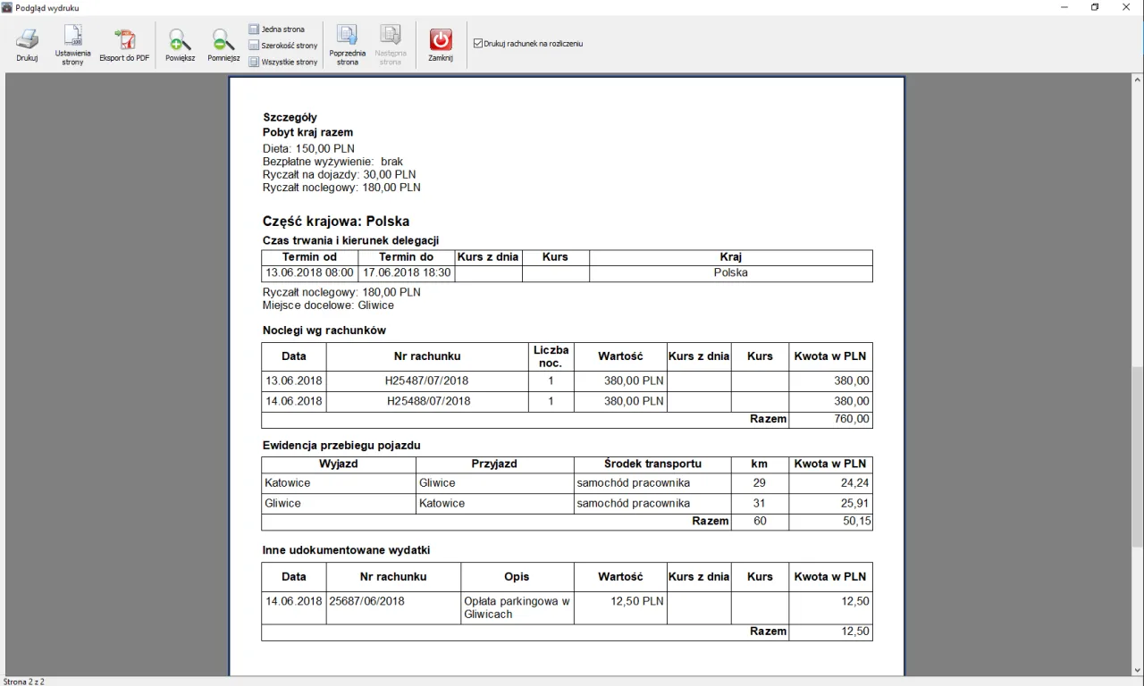Click Eksport do PDF icon
The height and width of the screenshot is (686, 1144).
124,40
